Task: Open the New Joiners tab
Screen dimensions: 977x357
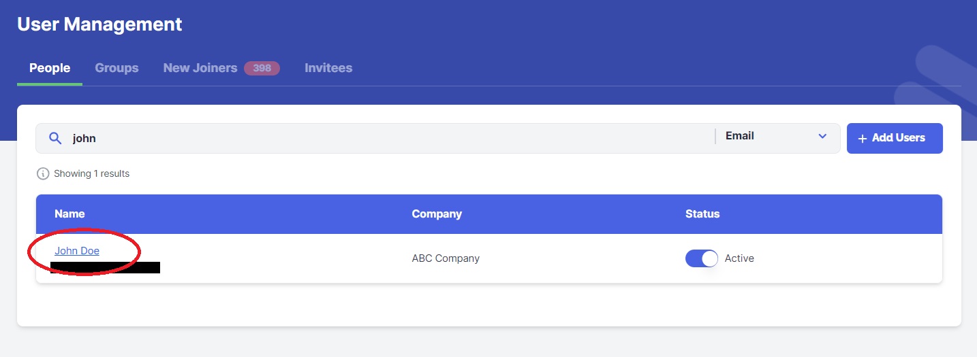Action: click(200, 68)
